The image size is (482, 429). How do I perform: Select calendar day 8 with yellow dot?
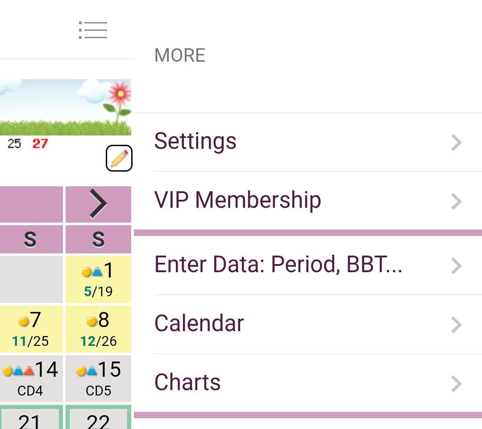click(x=98, y=329)
